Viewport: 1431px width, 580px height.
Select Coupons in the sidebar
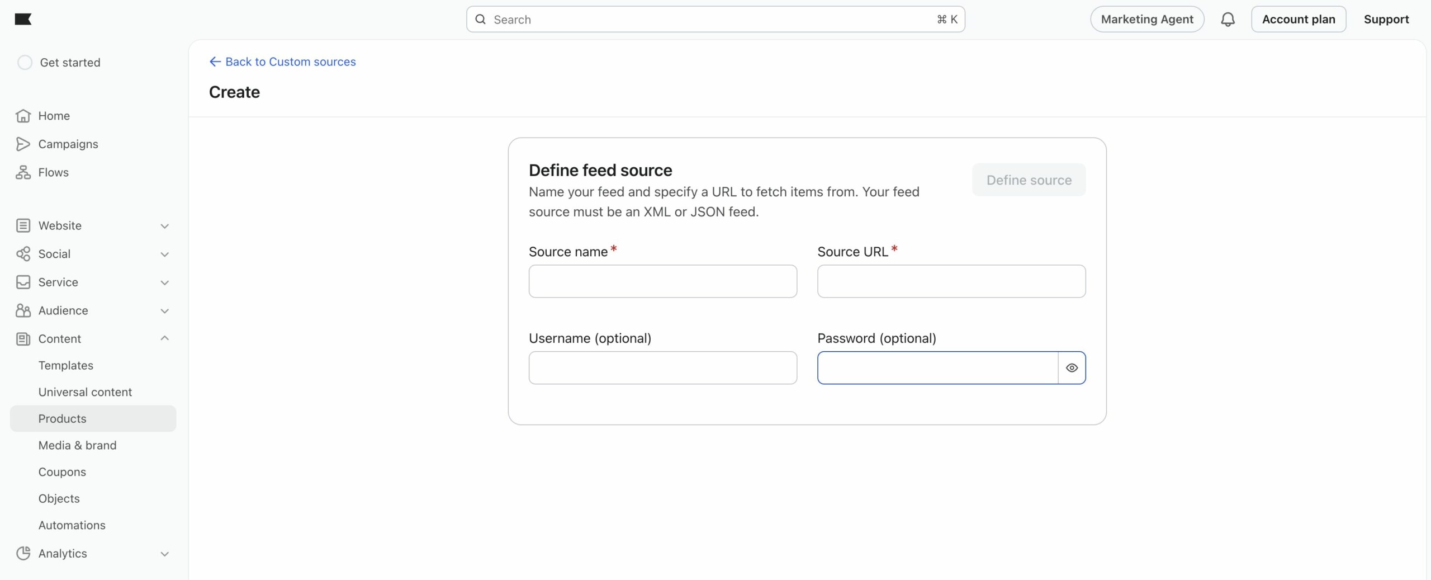tap(62, 471)
